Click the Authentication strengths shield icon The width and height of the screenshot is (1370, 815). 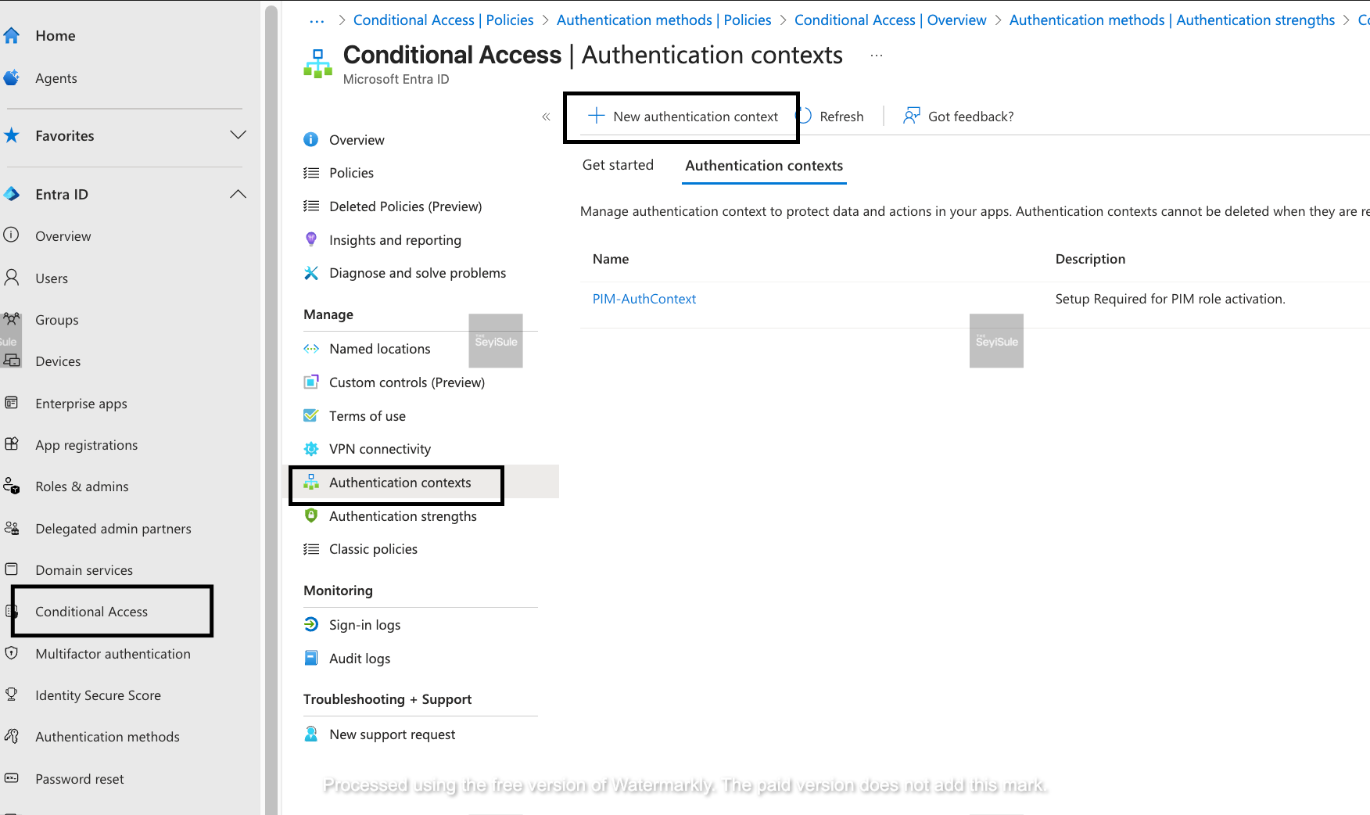coord(310,515)
